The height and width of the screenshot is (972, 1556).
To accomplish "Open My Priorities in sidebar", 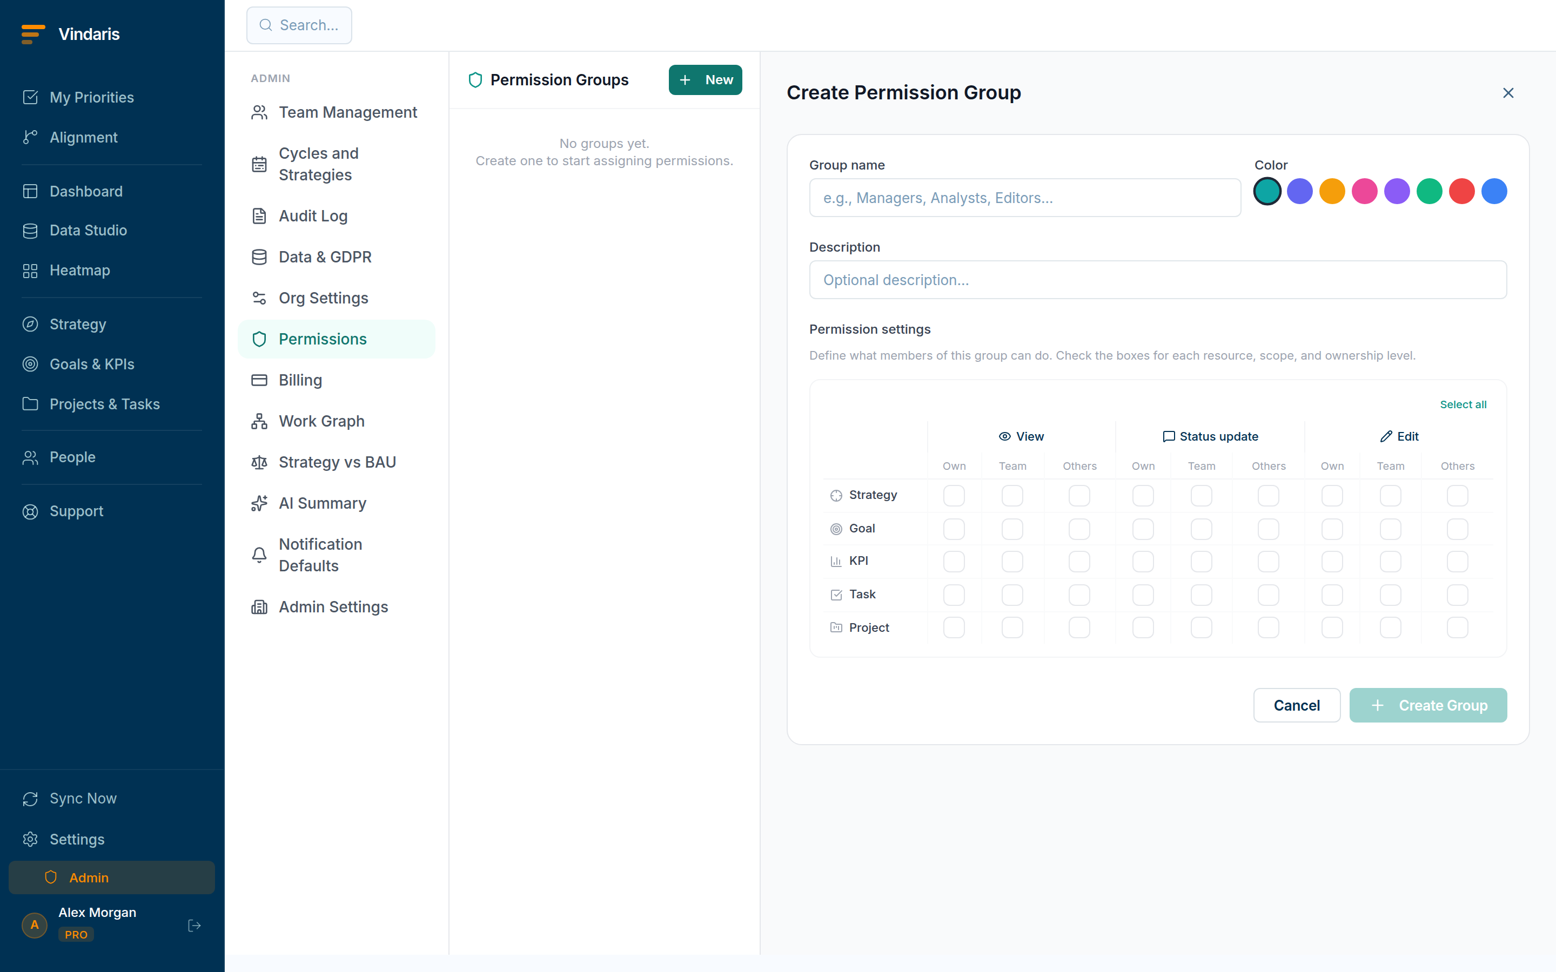I will (x=112, y=98).
